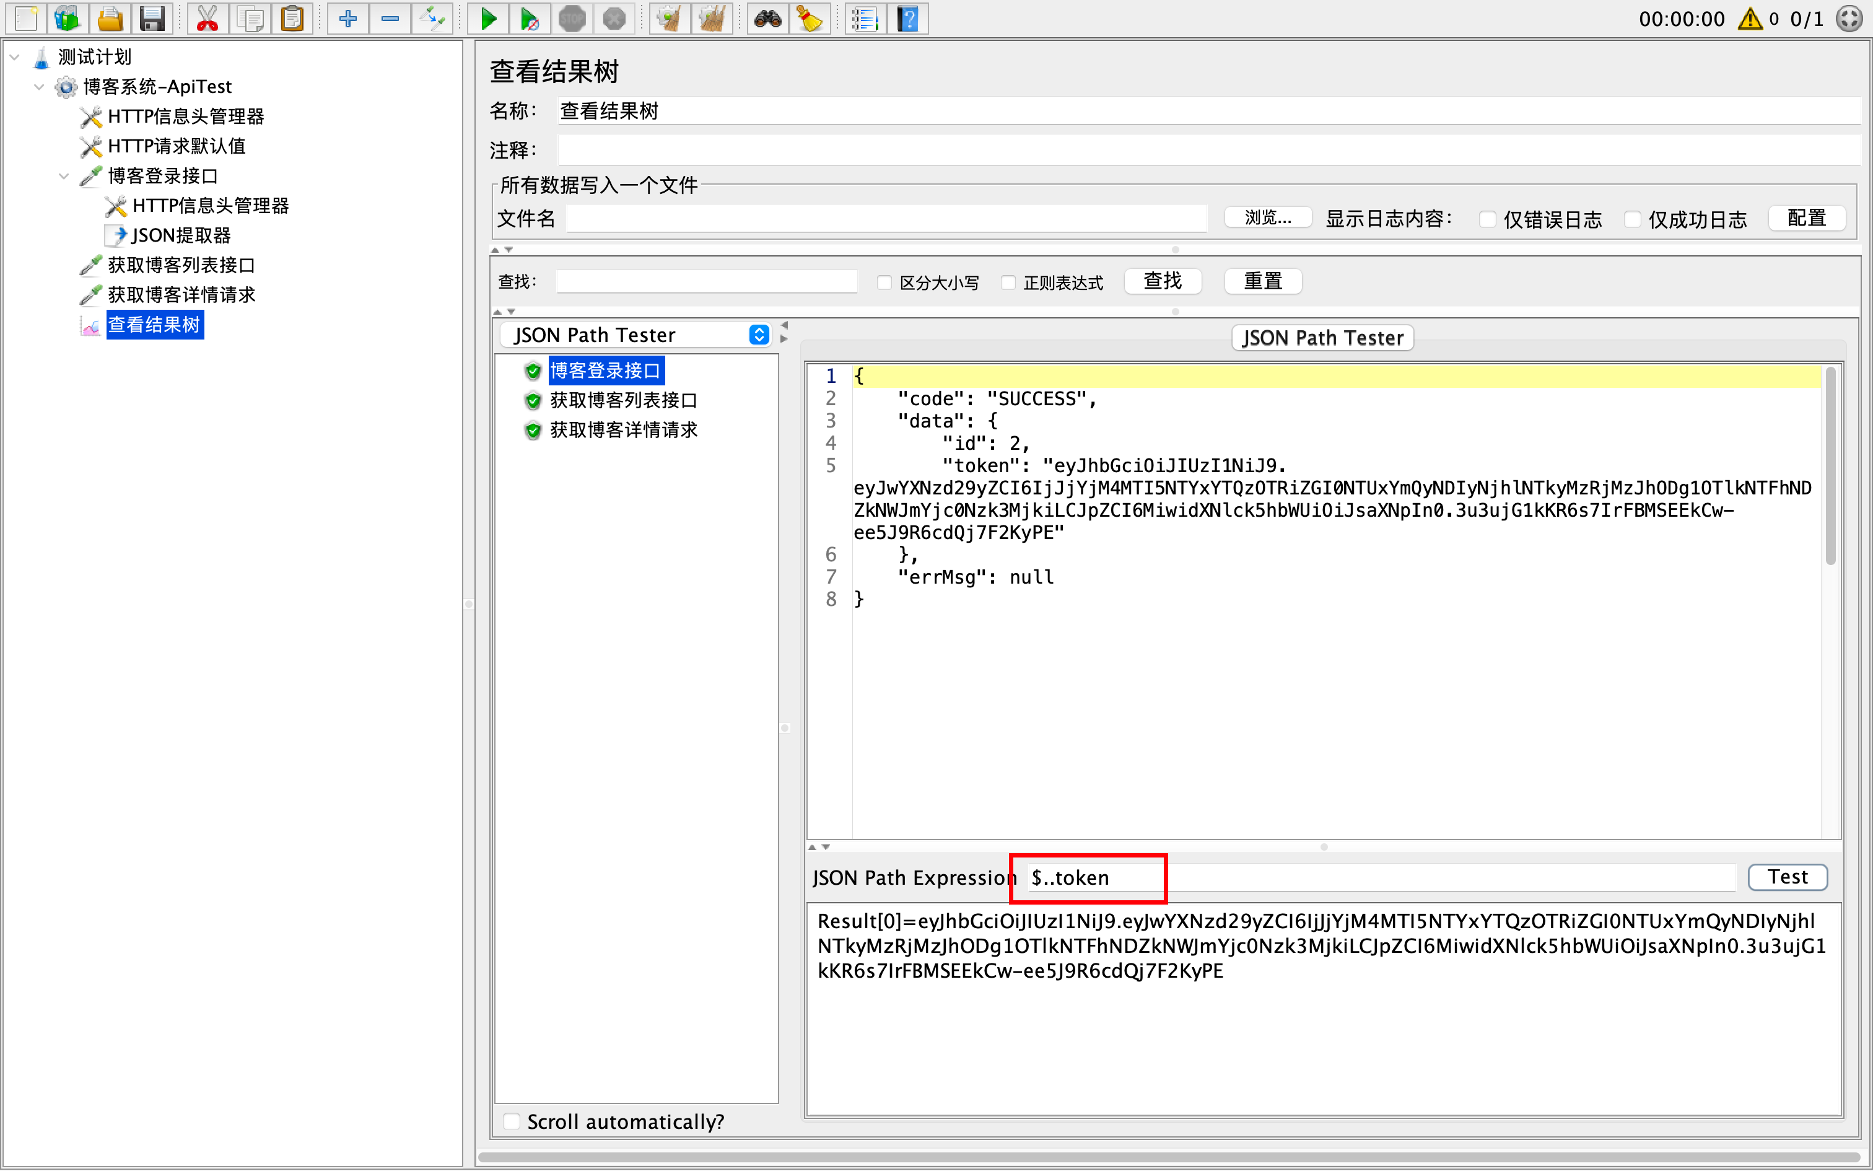Click the JSON response vertical scrollbar
This screenshot has width=1873, height=1171.
(1830, 467)
